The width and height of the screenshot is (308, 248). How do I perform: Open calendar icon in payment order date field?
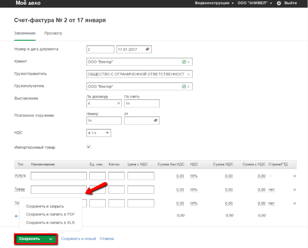click(156, 120)
